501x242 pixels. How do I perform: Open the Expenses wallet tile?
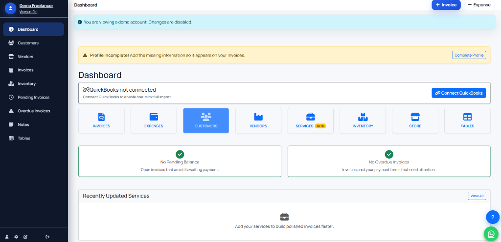154,121
